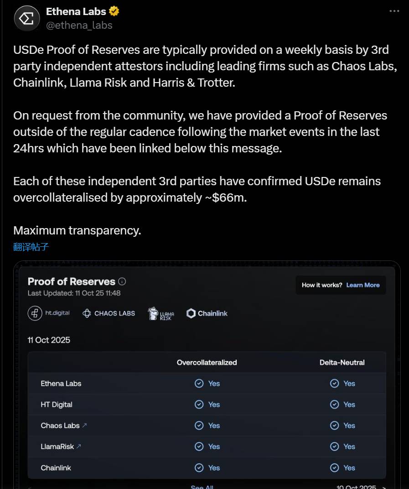Click the Llama Risk logo
This screenshot has height=489, width=409.
coord(161,314)
